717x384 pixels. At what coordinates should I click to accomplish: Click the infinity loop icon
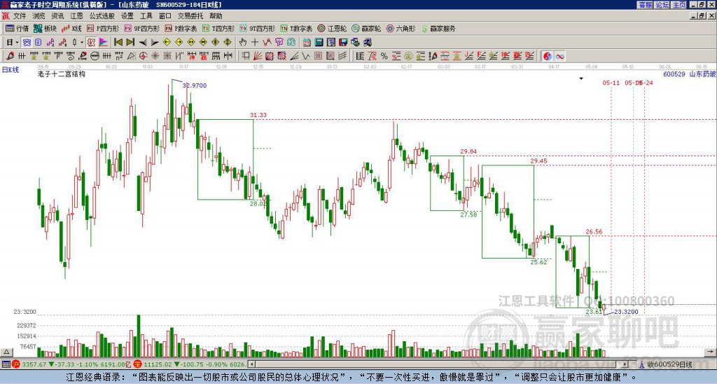(x=559, y=56)
